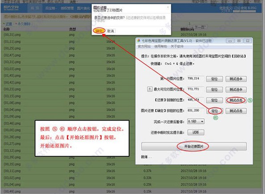Image resolution: width=265 pixels, height=194 pixels.
Task: Click the question mark help icon button
Action: 150,89
